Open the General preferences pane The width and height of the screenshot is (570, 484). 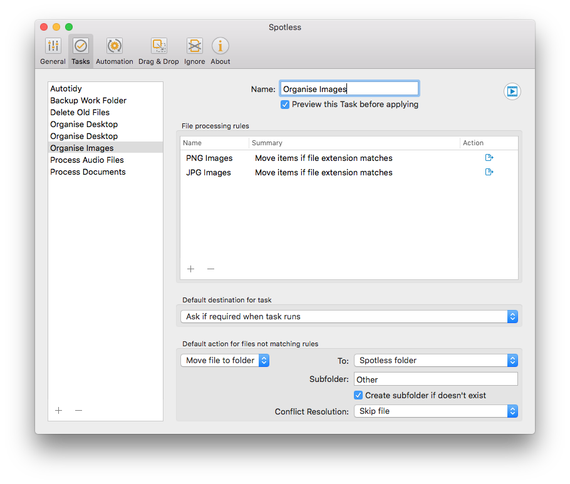tap(53, 51)
